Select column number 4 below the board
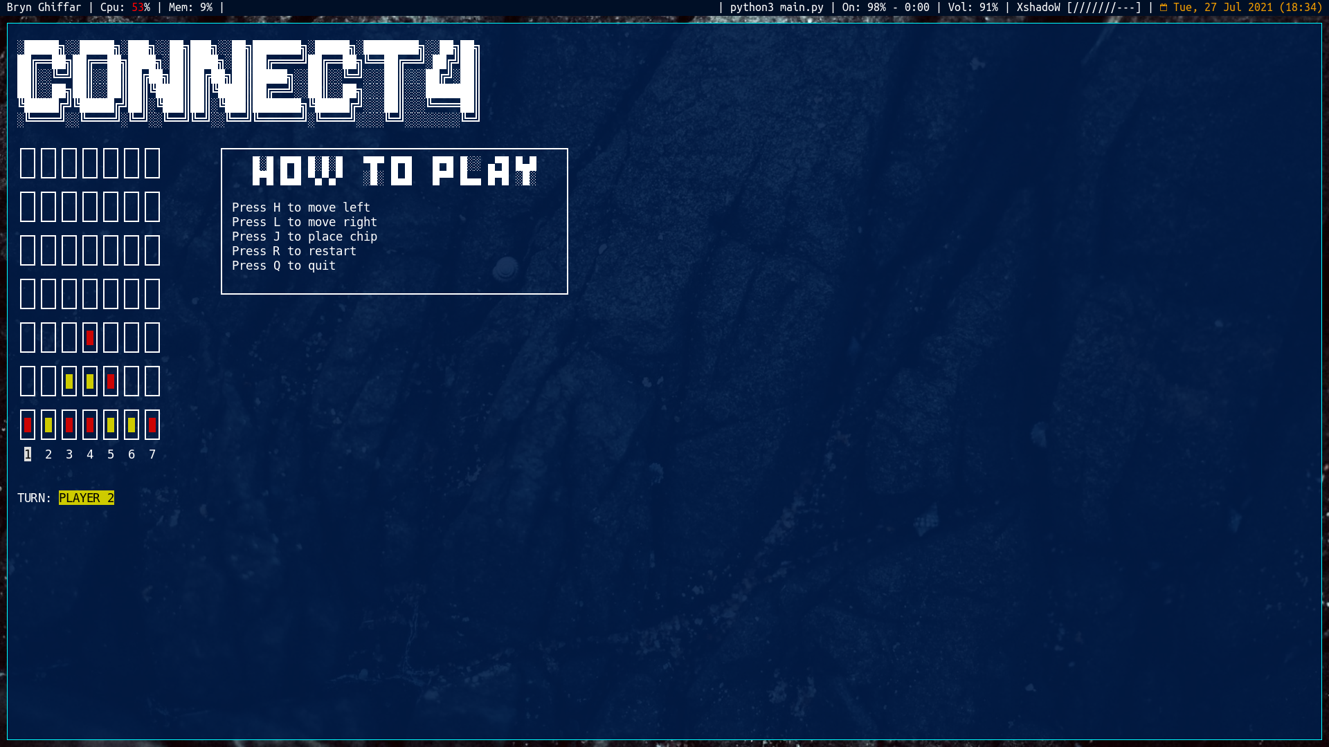Image resolution: width=1329 pixels, height=747 pixels. (x=90, y=454)
